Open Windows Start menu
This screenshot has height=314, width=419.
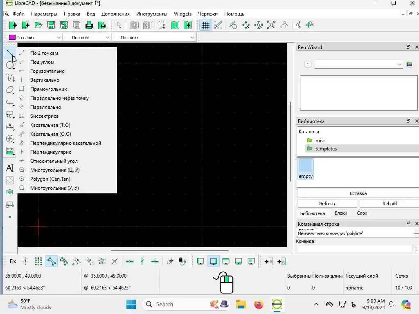tap(131, 304)
